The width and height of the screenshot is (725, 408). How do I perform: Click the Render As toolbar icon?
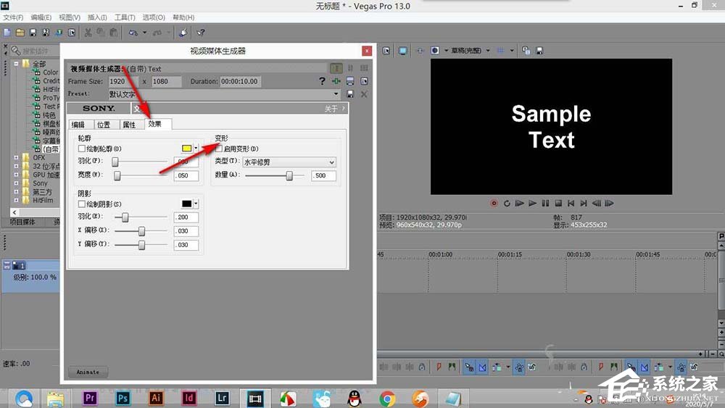point(59,33)
